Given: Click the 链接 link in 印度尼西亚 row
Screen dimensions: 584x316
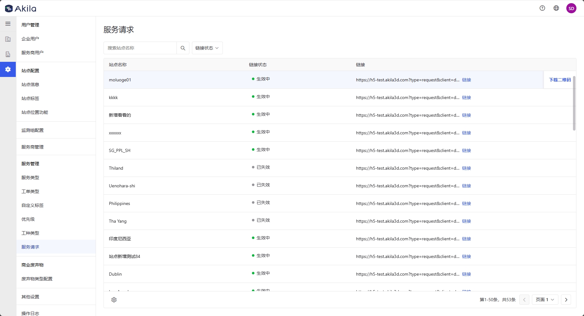Looking at the screenshot, I should coord(467,239).
